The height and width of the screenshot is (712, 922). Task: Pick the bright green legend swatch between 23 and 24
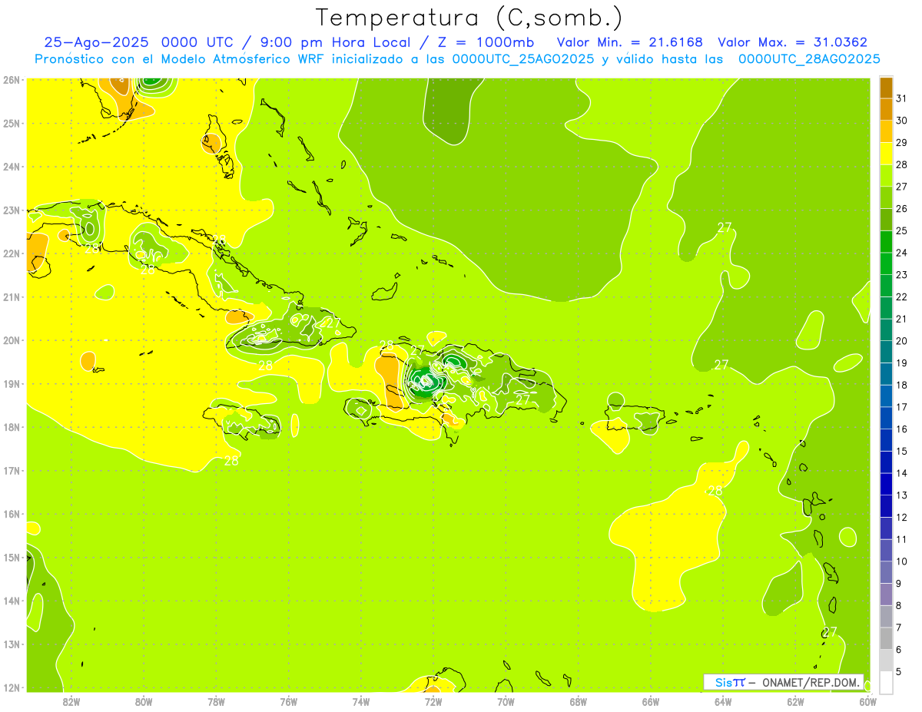[886, 263]
